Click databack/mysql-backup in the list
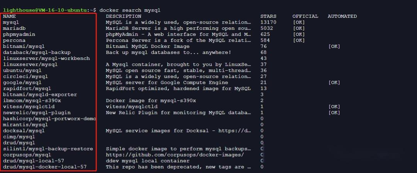 [x=37, y=53]
